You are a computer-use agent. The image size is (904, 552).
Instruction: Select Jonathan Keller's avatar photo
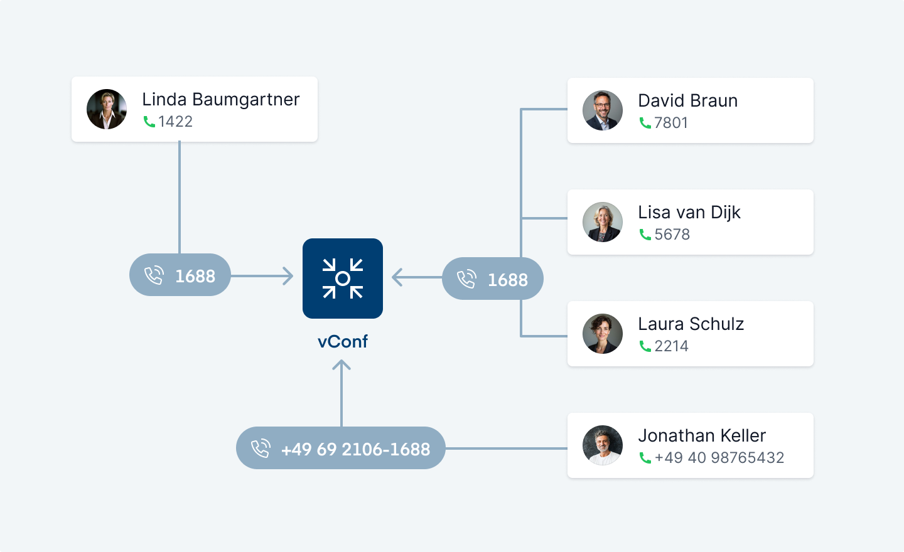pyautogui.click(x=603, y=445)
